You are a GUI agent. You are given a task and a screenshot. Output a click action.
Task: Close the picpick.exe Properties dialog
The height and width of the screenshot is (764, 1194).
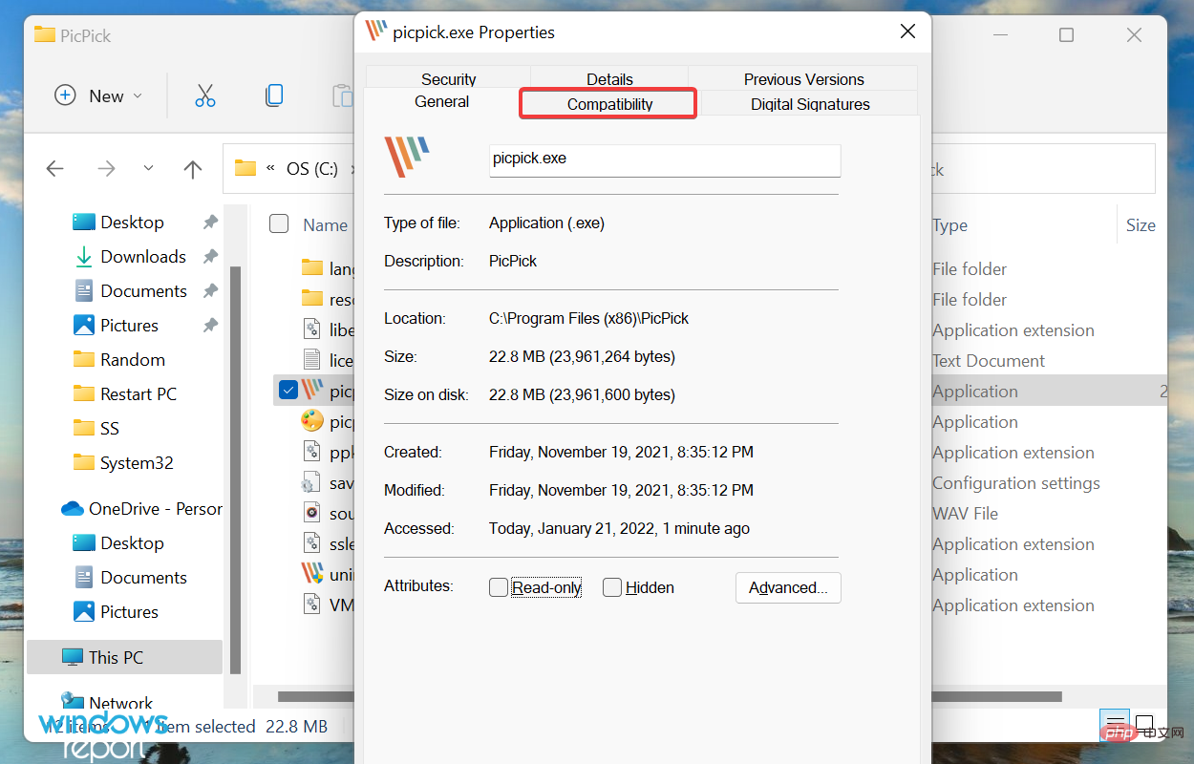pyautogui.click(x=908, y=32)
